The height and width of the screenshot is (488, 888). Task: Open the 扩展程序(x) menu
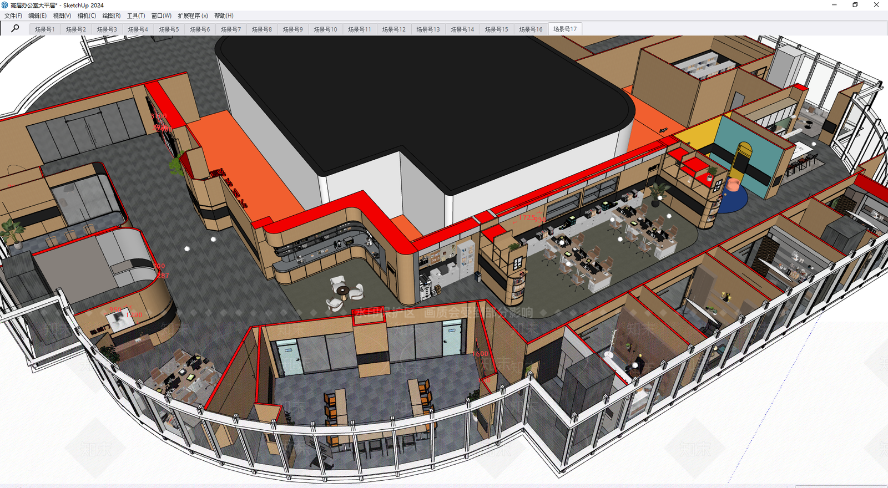click(193, 16)
